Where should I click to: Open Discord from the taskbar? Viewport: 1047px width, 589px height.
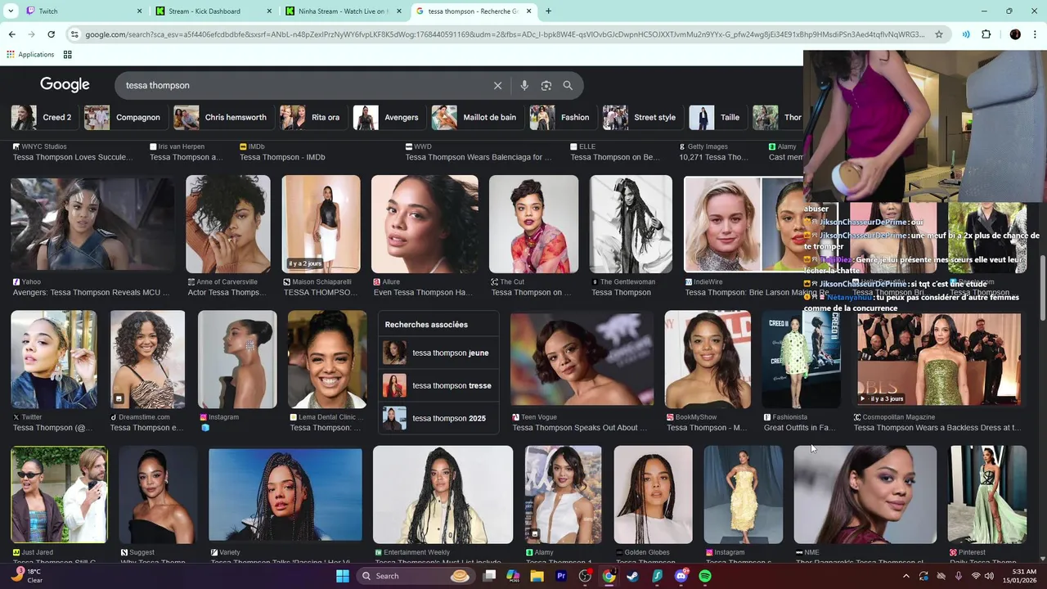point(681,576)
